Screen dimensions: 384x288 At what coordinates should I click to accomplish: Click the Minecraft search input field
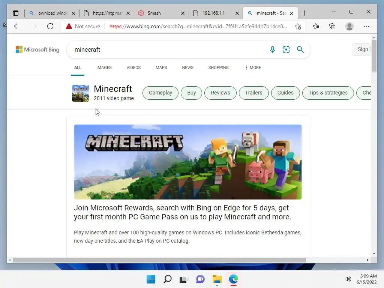pos(169,50)
